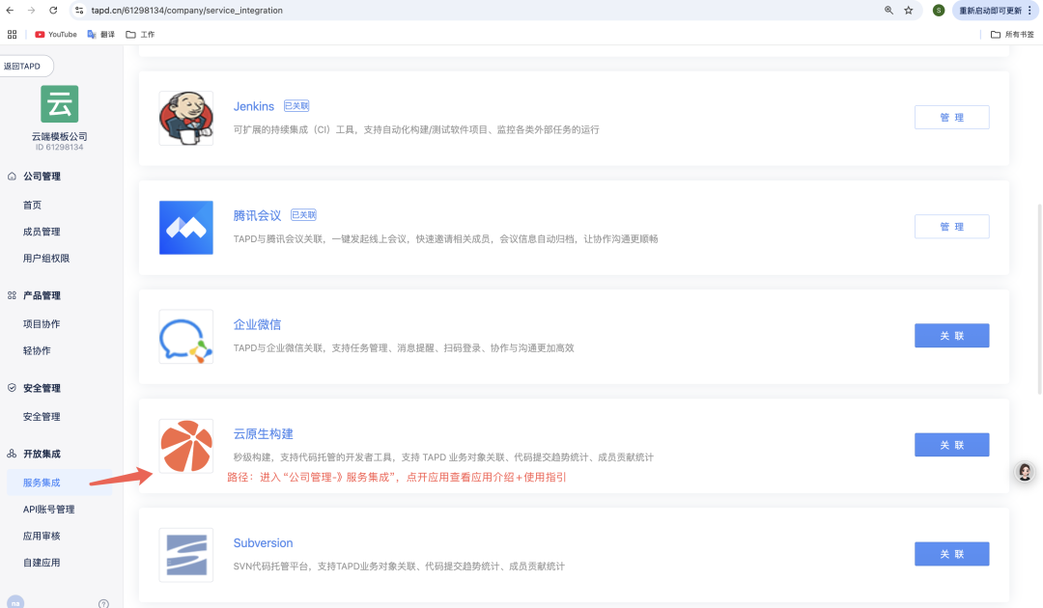This screenshot has height=608, width=1043.
Task: Click the 产品管理 grid icon
Action: [x=12, y=295]
